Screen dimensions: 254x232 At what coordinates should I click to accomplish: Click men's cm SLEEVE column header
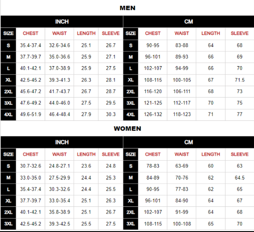point(239,34)
